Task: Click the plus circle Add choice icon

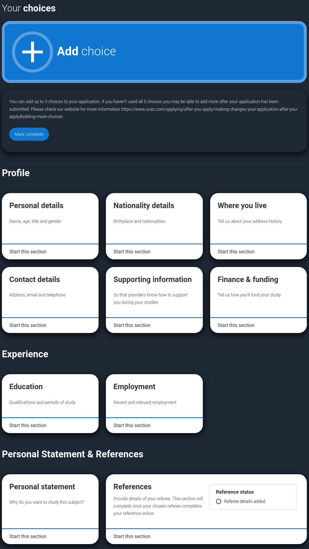Action: pyautogui.click(x=32, y=52)
